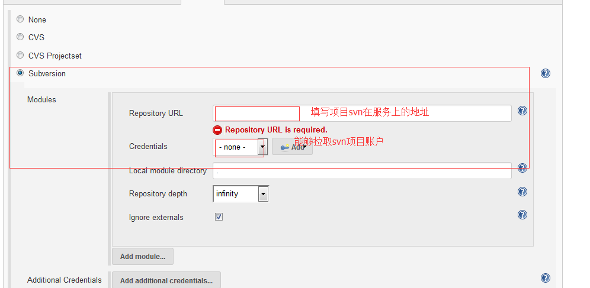Click the Modules label

(x=41, y=99)
